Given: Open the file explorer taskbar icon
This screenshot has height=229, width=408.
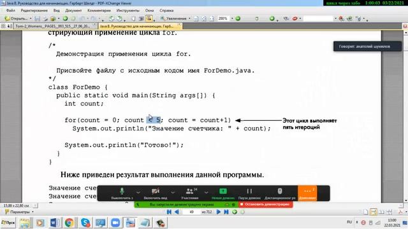Looking at the screenshot, I should click(25, 223).
